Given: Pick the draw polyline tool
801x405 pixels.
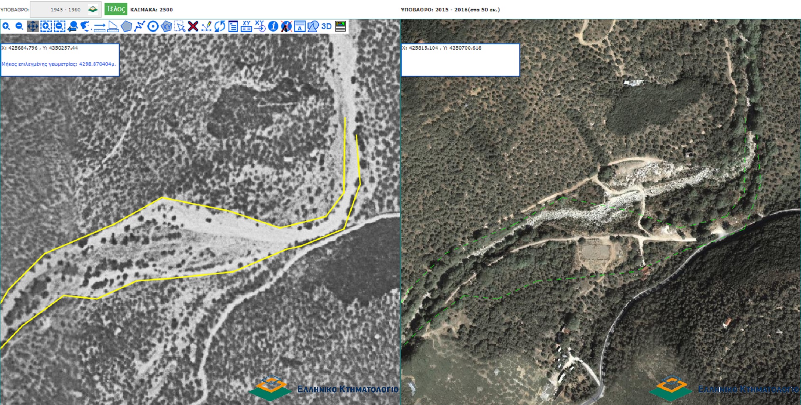Looking at the screenshot, I should (x=140, y=27).
